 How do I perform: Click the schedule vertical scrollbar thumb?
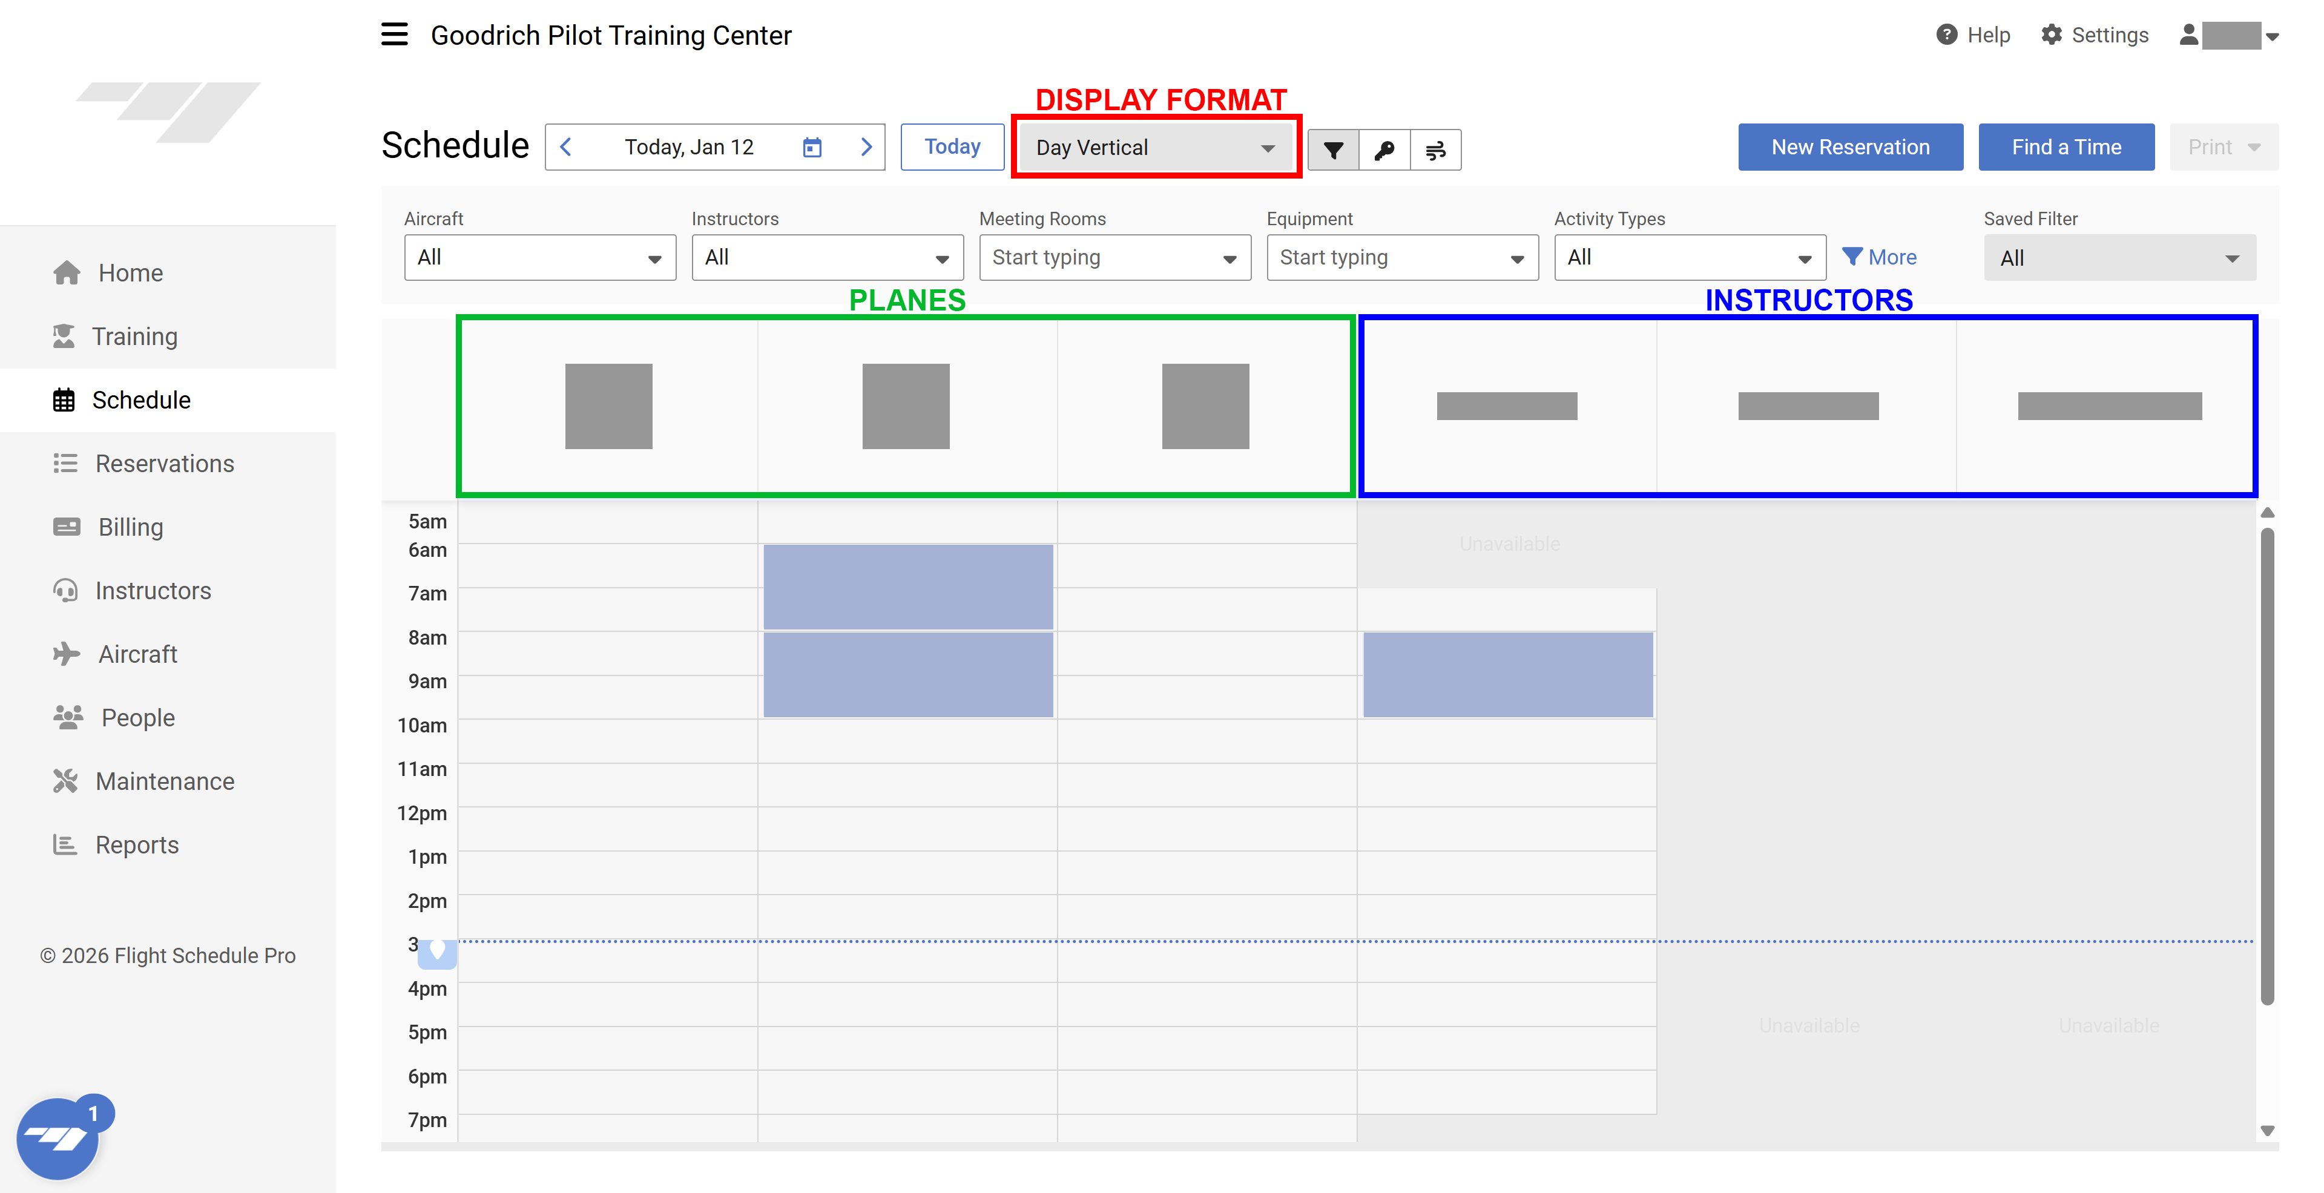2266,766
